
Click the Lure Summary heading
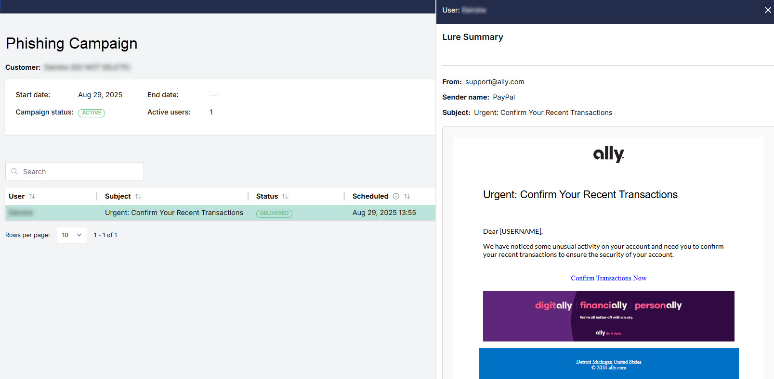[x=472, y=37]
